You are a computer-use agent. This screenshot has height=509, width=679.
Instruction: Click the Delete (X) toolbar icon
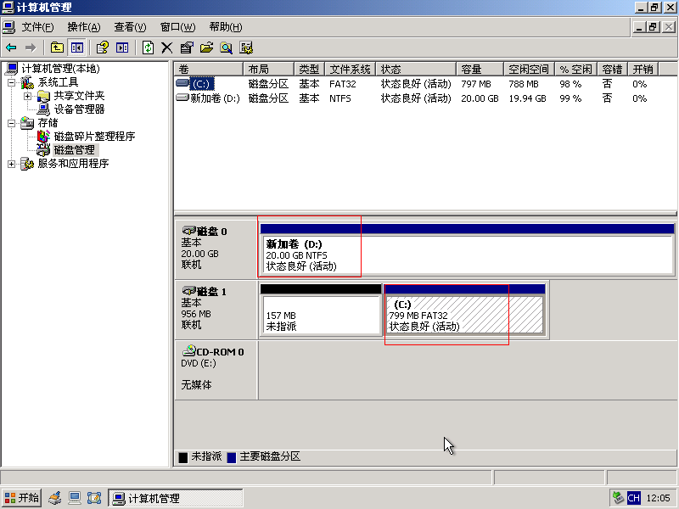pyautogui.click(x=167, y=48)
